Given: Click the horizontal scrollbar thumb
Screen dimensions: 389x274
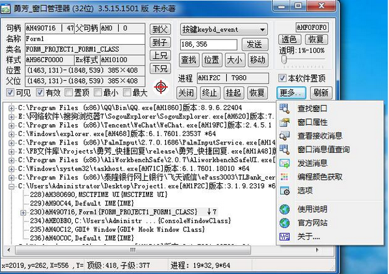Looking at the screenshot, I should click(133, 250).
